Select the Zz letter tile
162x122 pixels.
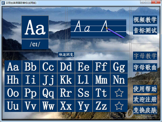[x=101, y=106]
